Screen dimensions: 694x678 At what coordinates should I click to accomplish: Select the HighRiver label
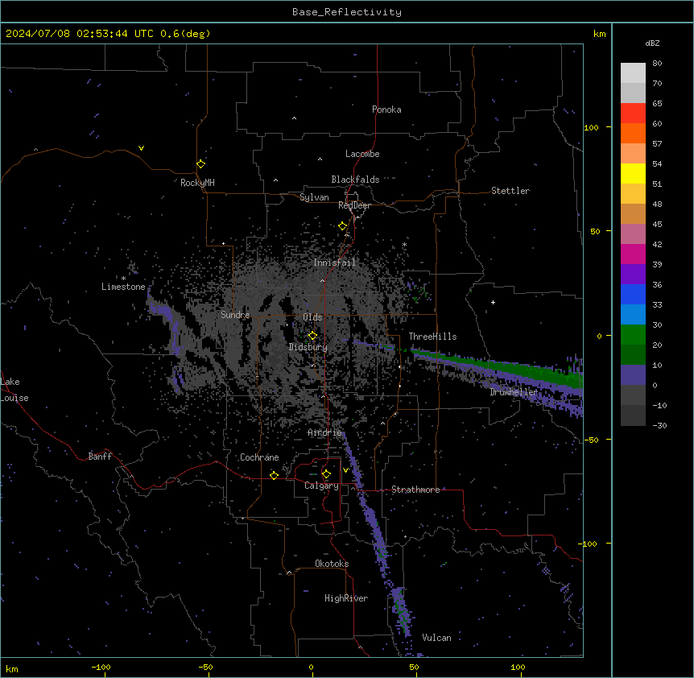pyautogui.click(x=345, y=598)
